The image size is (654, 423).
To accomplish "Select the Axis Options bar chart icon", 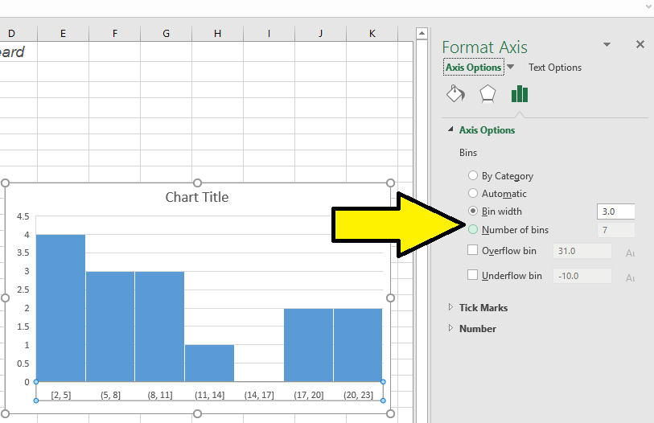I will tap(520, 94).
